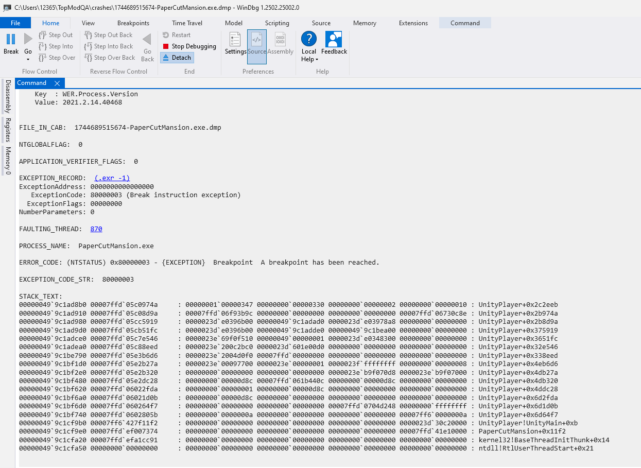Follow the .exr -1 link
The width and height of the screenshot is (641, 468).
[112, 178]
